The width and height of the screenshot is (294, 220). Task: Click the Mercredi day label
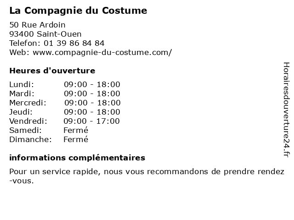tap(28, 103)
